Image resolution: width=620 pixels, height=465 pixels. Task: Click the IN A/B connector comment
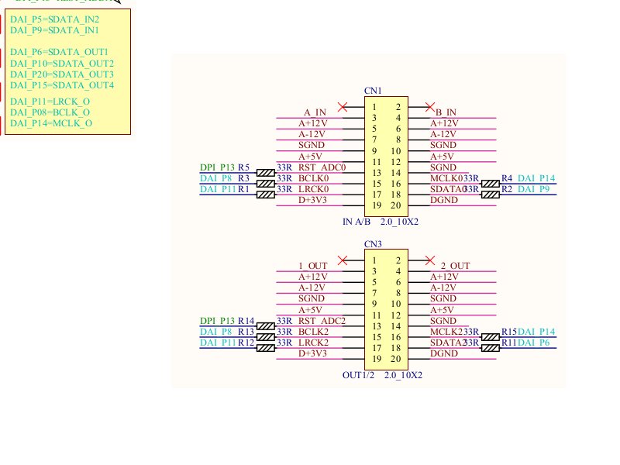356,222
